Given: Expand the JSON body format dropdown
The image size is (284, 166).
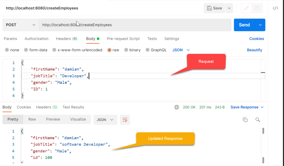Looking at the screenshot, I should click(181, 50).
